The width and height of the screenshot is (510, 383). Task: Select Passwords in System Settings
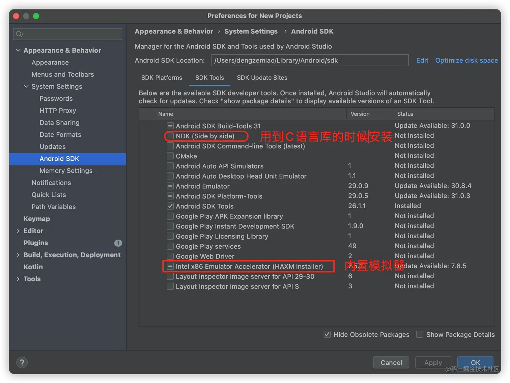pyautogui.click(x=56, y=99)
